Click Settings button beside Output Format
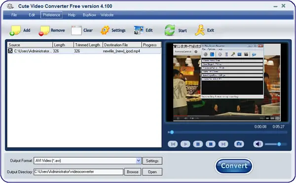 click(152, 161)
